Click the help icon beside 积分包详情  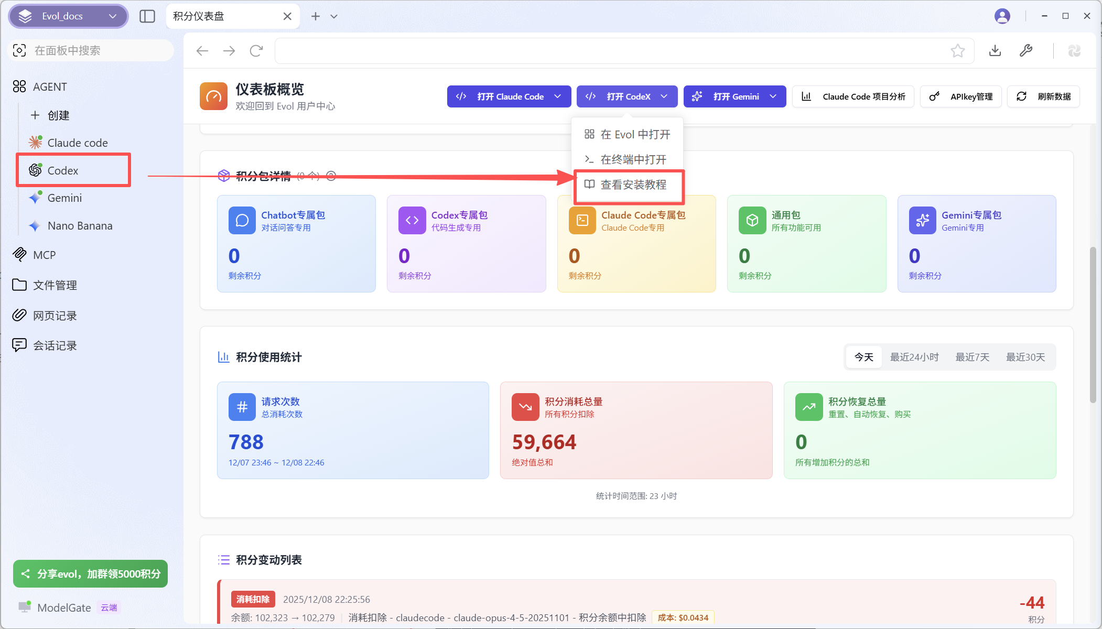[x=331, y=176]
